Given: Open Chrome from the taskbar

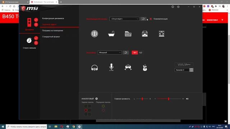Looking at the screenshot, I should (73, 126).
